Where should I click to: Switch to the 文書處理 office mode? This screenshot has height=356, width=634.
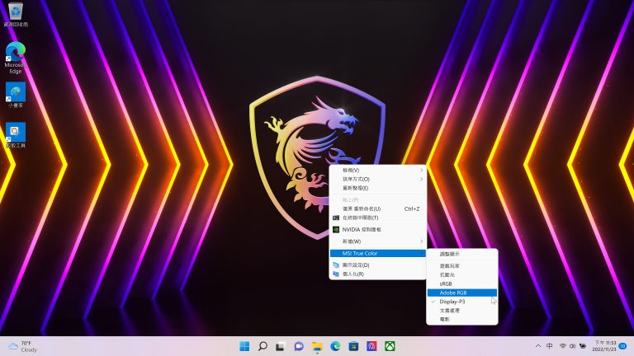pos(462,311)
